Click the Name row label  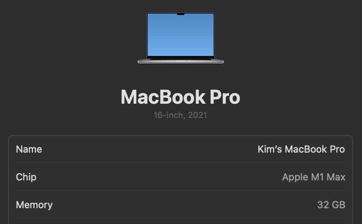pyautogui.click(x=29, y=149)
